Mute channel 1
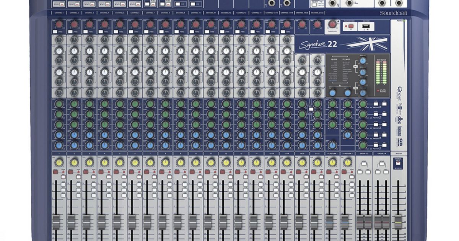This screenshot has height=241, width=459. (x=55, y=172)
